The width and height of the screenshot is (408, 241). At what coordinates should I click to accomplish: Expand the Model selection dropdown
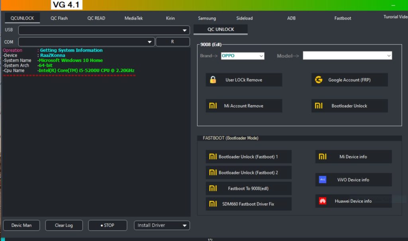click(347, 55)
